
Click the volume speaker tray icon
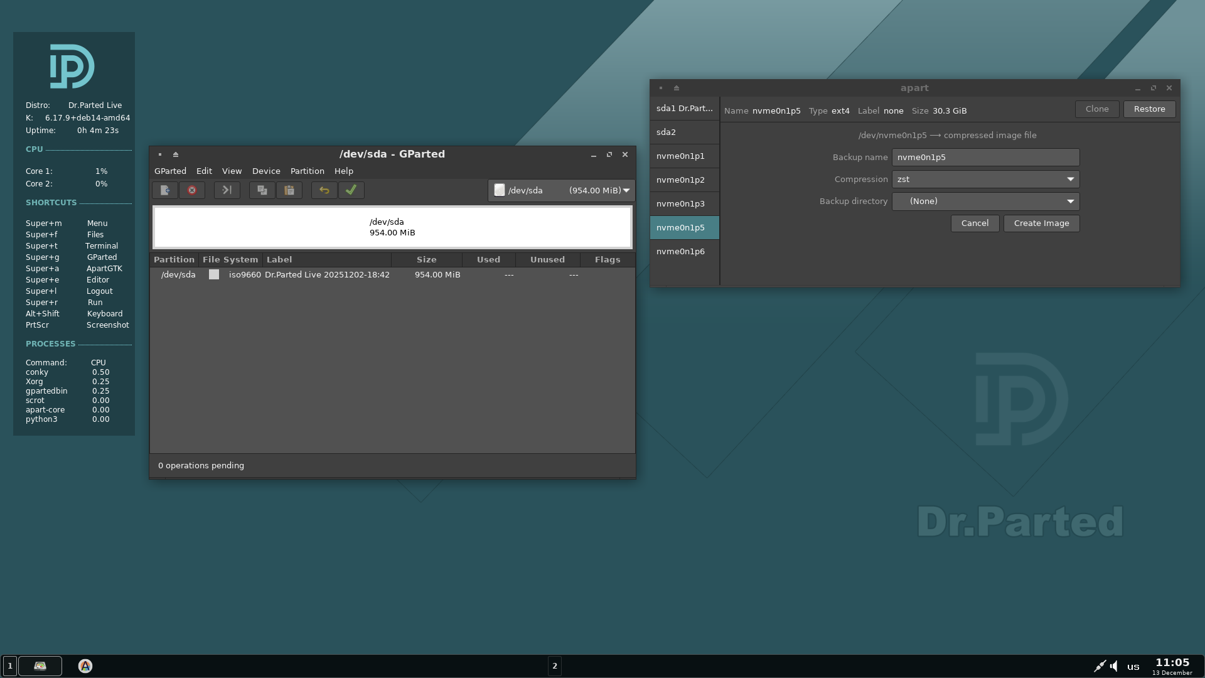(1114, 667)
